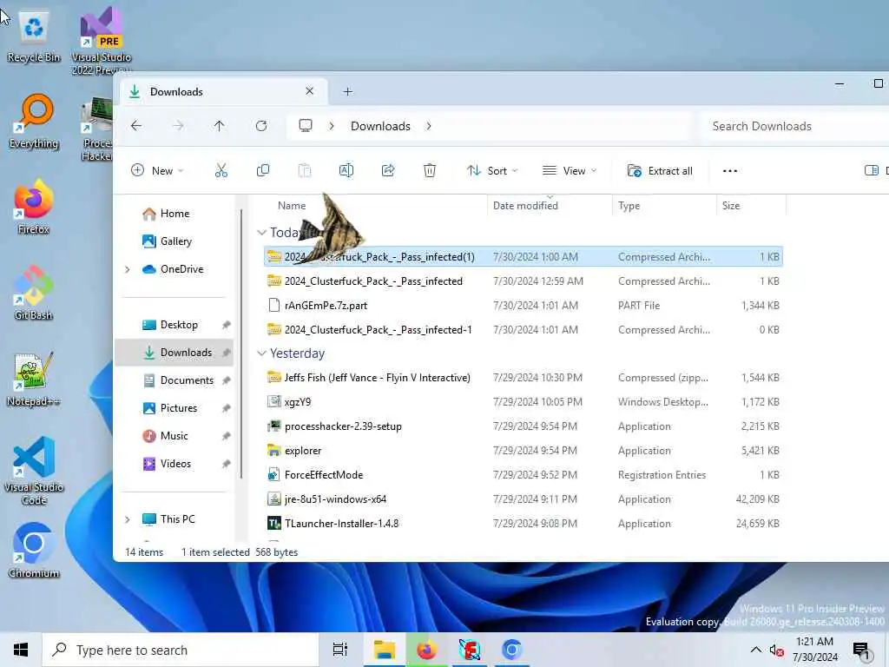Open Visual Studio 2022 Preview desktop icon
Screen dimensions: 889x667
[101, 41]
